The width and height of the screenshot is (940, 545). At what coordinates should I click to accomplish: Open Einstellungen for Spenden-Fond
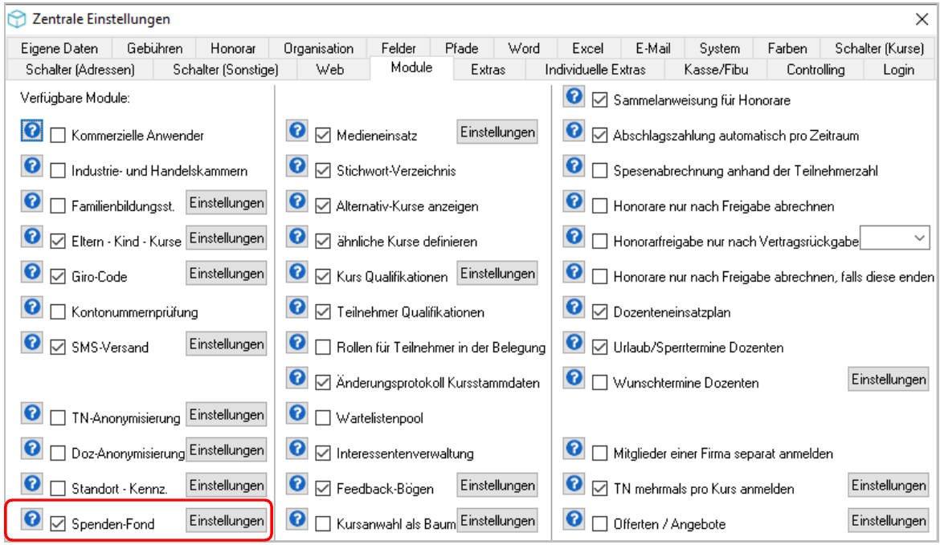(227, 520)
